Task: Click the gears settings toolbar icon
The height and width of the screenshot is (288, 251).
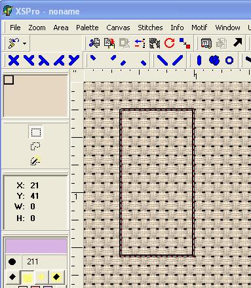Action: (155, 43)
